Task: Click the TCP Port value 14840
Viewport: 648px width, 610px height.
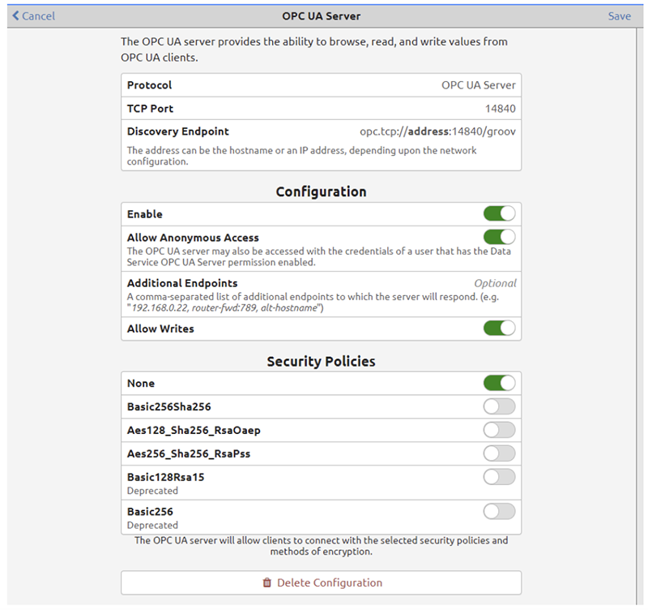Action: (500, 109)
